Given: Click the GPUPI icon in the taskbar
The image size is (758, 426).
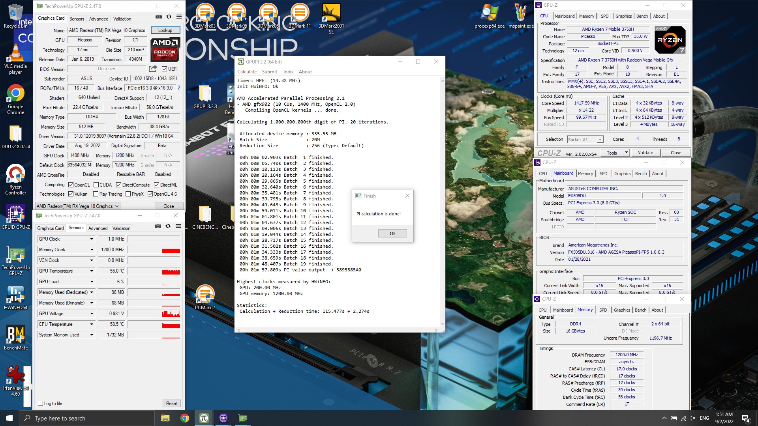Looking at the screenshot, I should [x=204, y=418].
